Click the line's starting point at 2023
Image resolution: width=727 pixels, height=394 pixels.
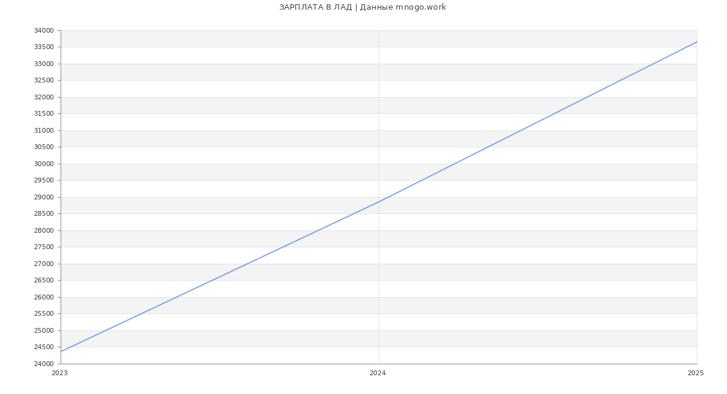coord(61,352)
